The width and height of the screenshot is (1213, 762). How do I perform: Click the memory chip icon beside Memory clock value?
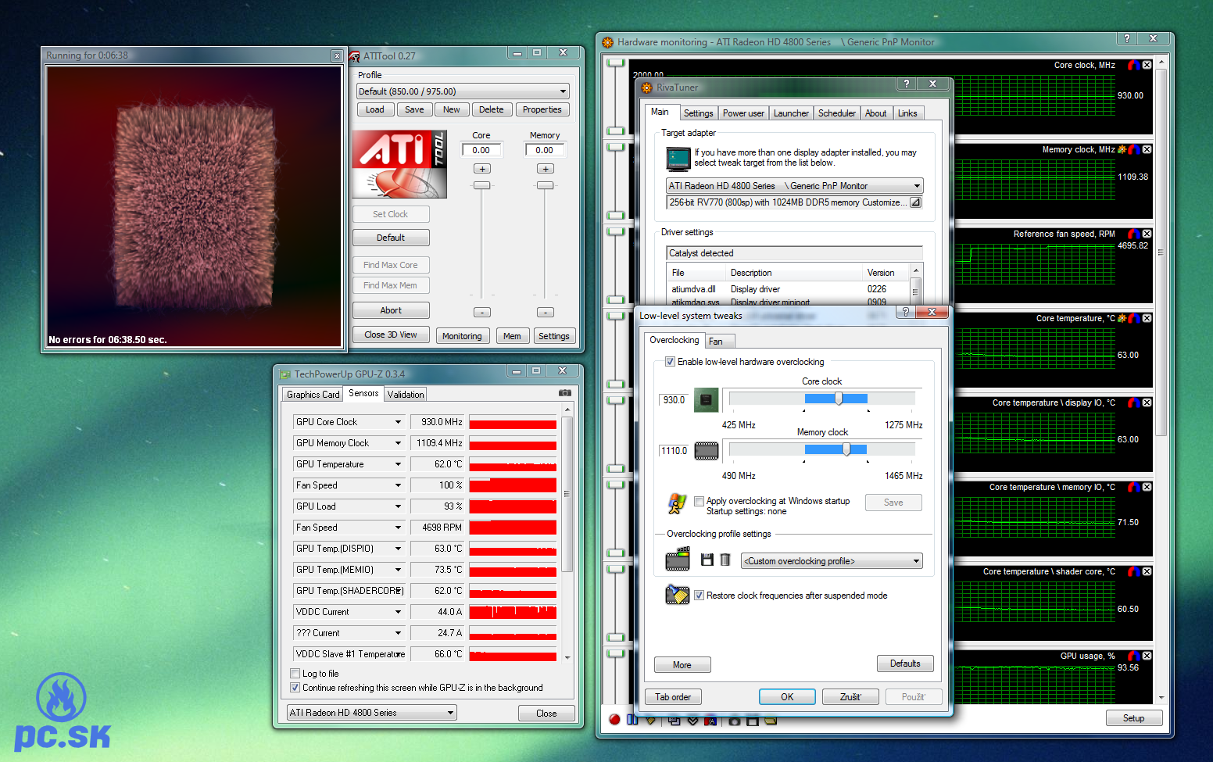[x=707, y=451]
